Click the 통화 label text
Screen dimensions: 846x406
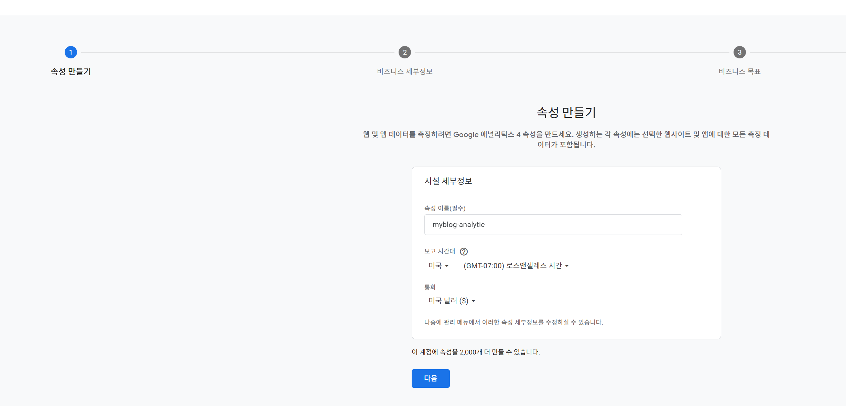[430, 287]
